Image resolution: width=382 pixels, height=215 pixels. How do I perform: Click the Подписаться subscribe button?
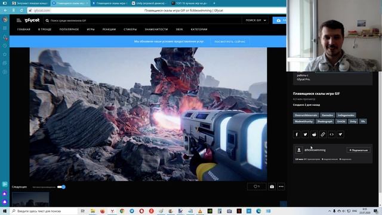(x=358, y=150)
